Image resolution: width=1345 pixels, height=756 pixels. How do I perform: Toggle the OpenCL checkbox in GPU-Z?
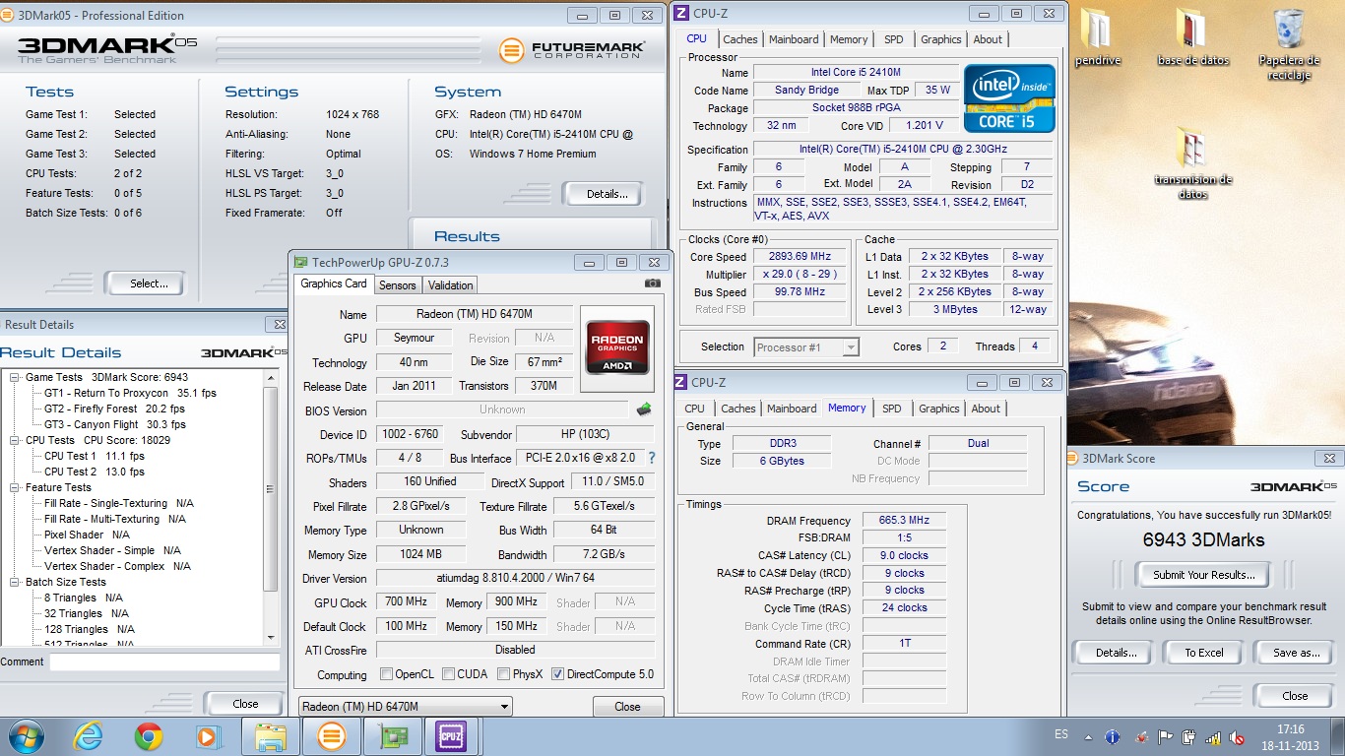coord(387,674)
